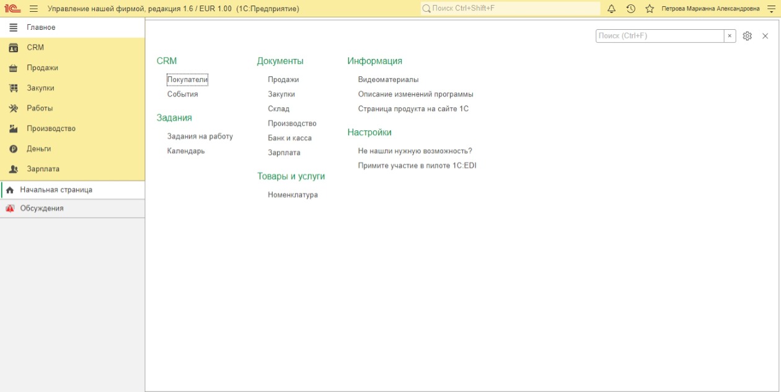The image size is (781, 392).
Task: Open Деньги section in sidebar
Action: [38, 149]
